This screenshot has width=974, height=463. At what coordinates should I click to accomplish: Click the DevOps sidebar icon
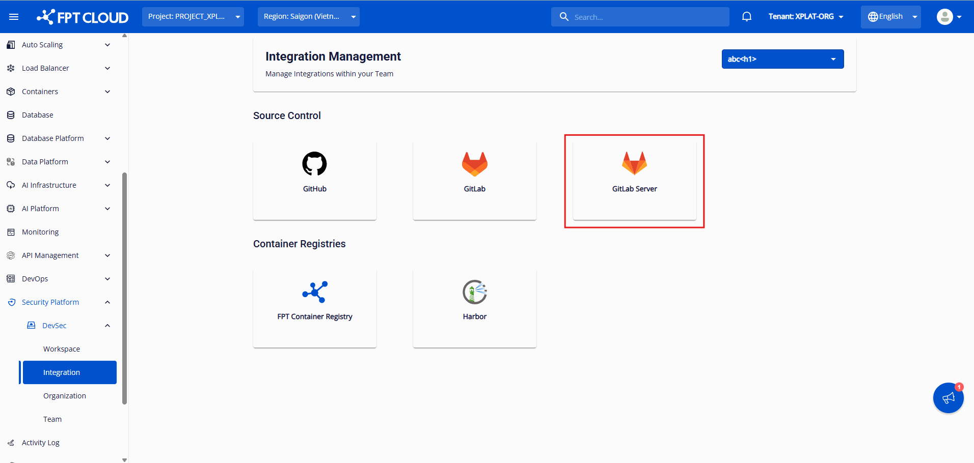click(11, 279)
